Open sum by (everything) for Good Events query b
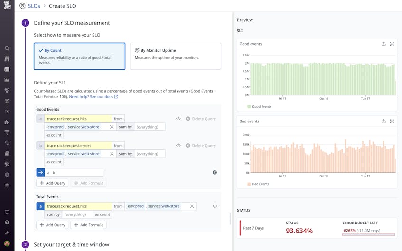This screenshot has height=251, width=402. pos(150,154)
